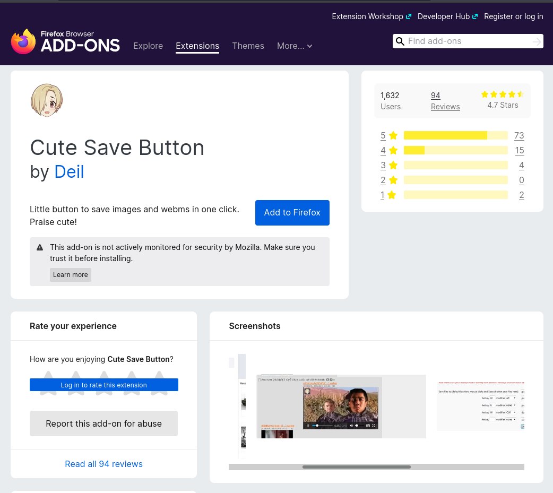Focus the Find add-ons search field

(x=468, y=41)
